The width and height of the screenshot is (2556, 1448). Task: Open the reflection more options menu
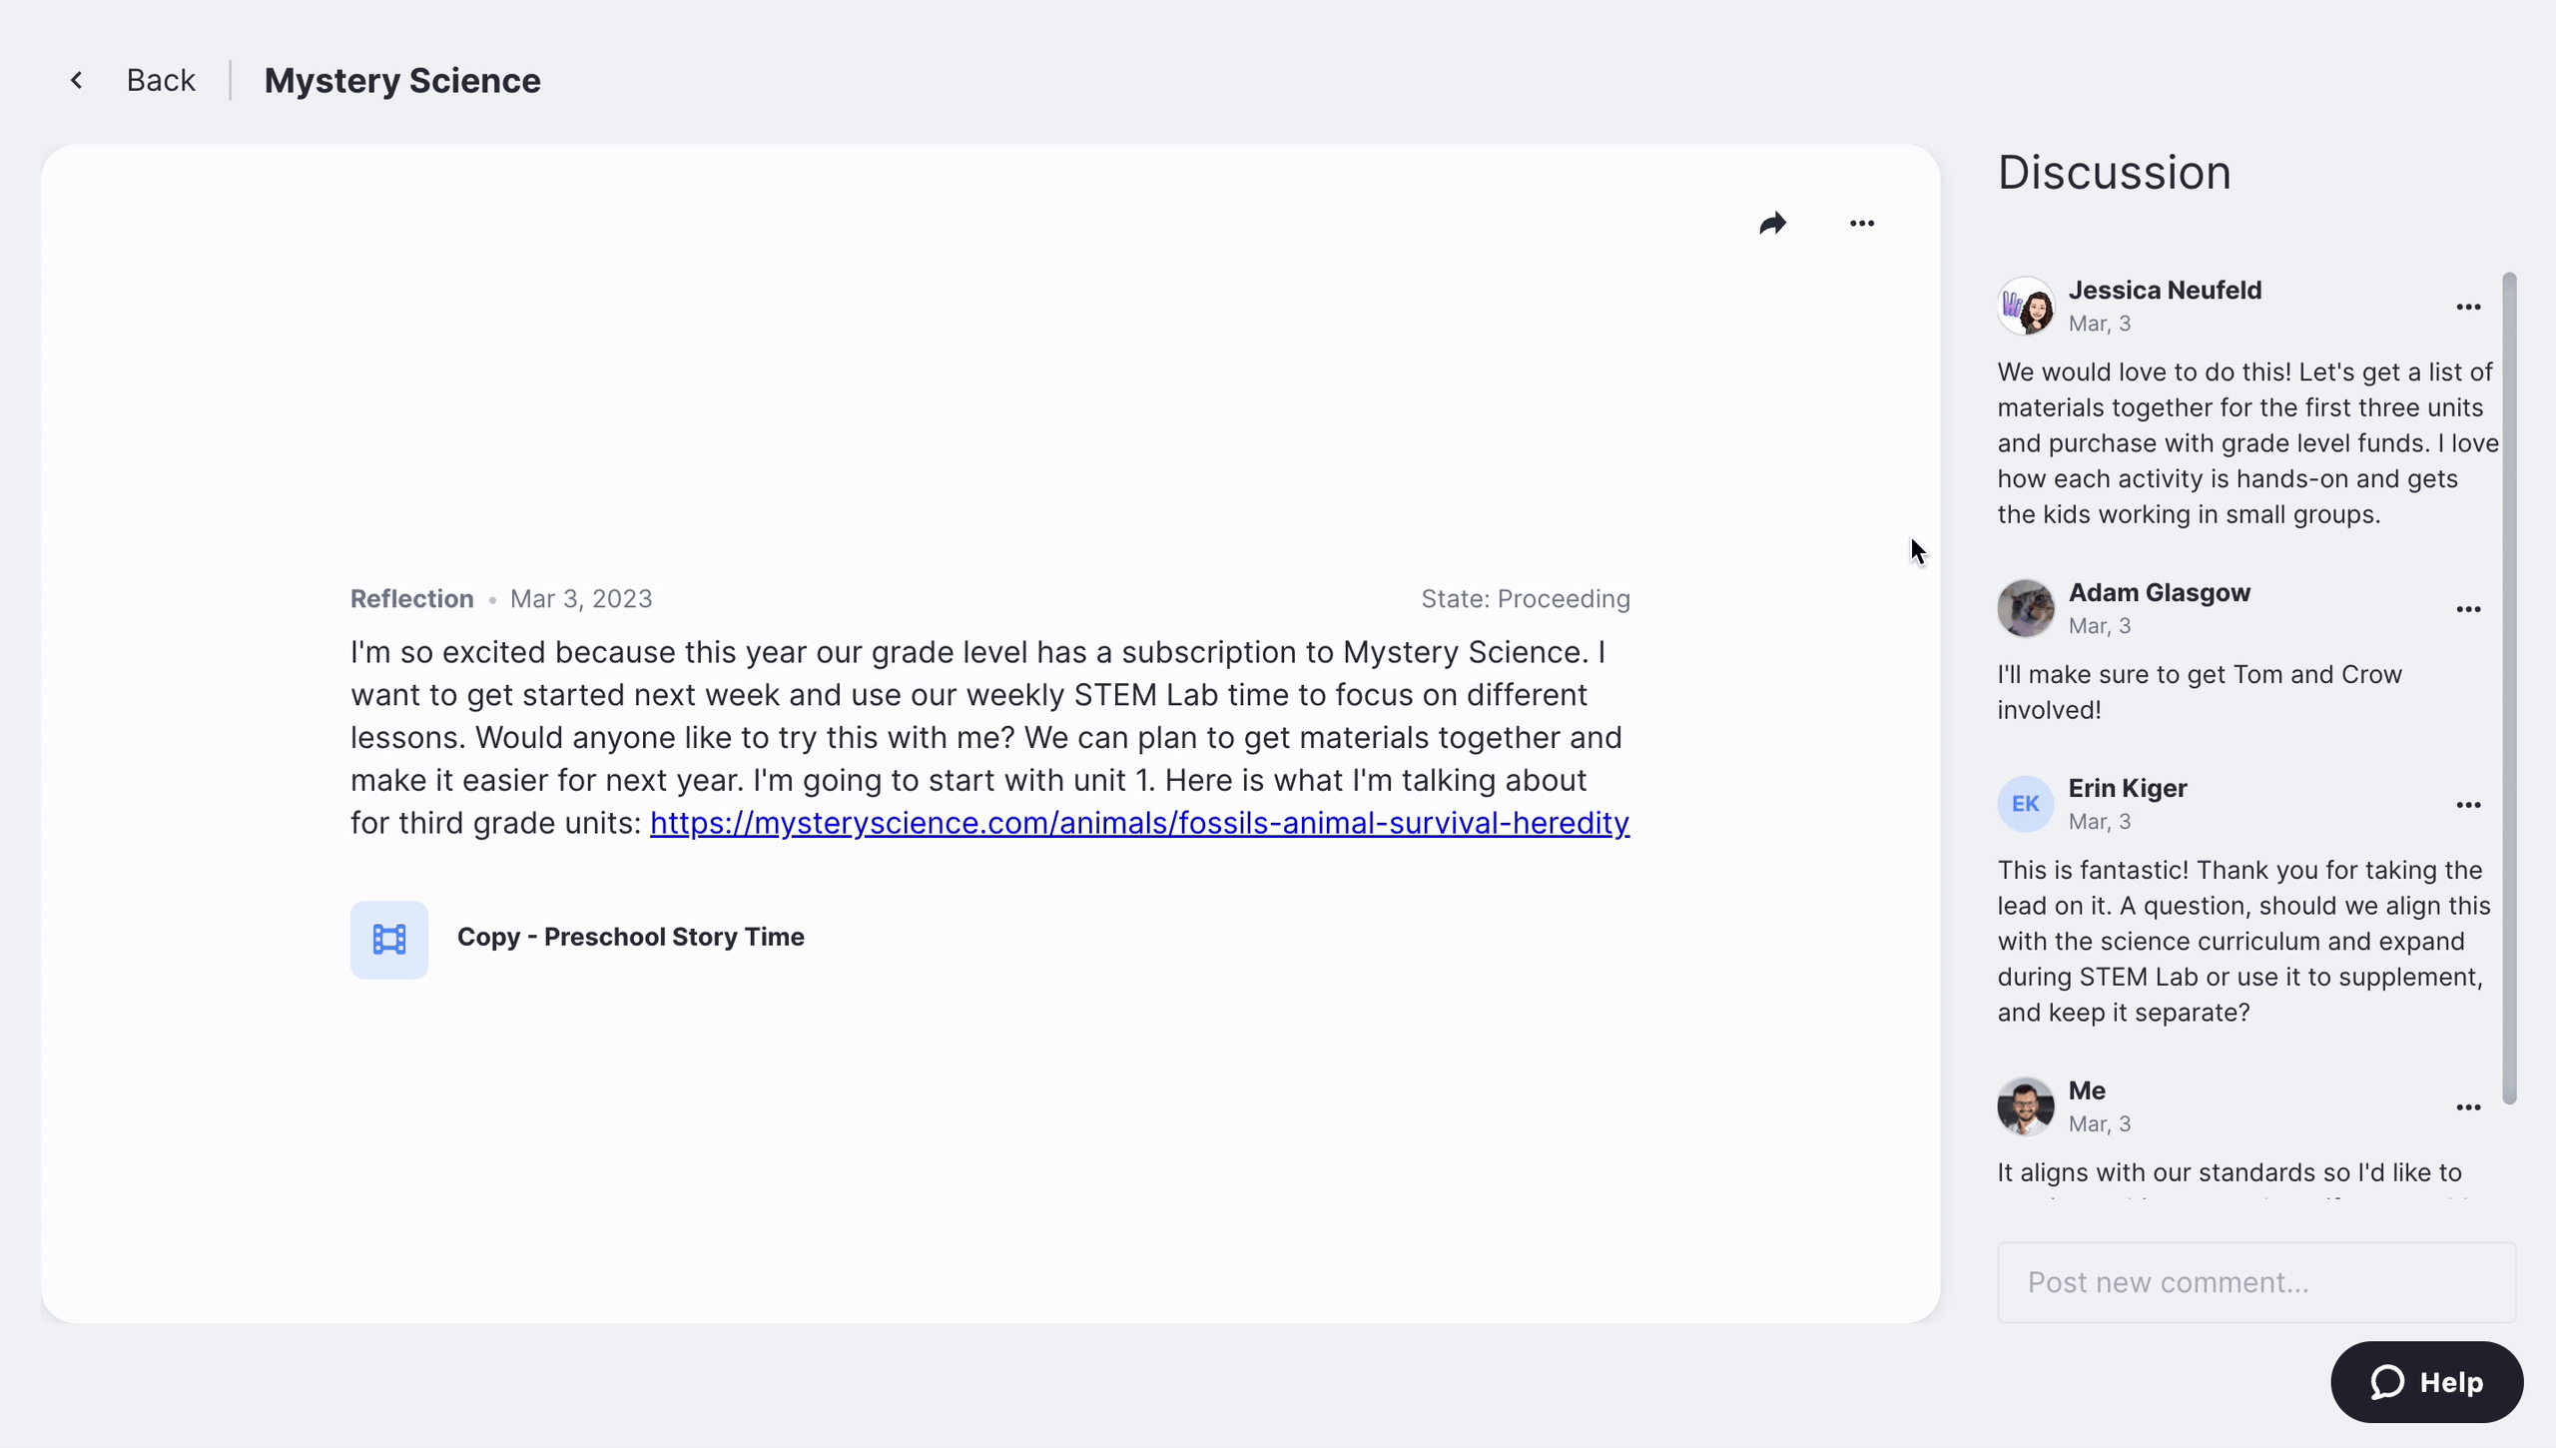click(1862, 224)
